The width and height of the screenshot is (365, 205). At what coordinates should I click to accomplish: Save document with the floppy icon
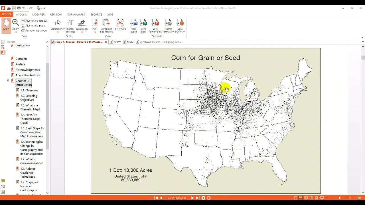[14, 8]
